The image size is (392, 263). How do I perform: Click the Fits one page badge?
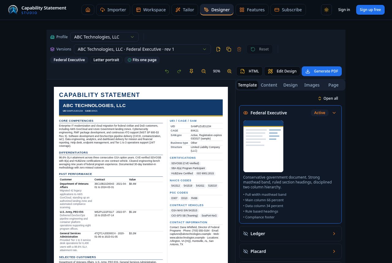(142, 60)
